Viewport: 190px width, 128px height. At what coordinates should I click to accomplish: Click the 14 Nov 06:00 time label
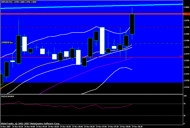78,127
